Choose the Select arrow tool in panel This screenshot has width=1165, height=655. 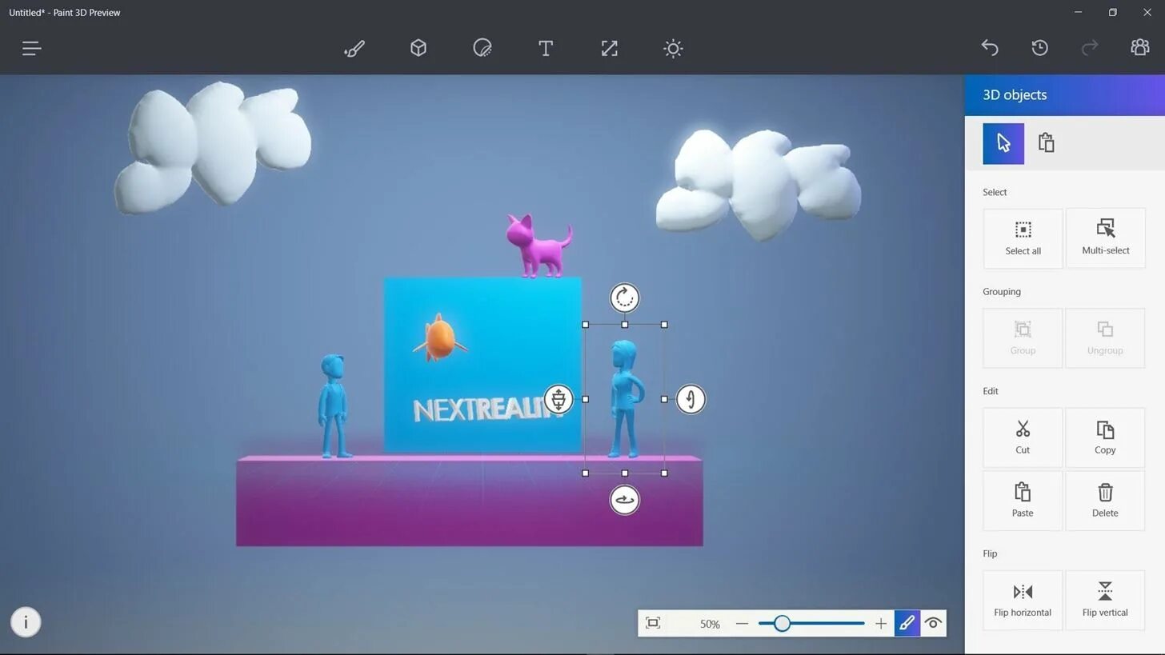pyautogui.click(x=1003, y=144)
